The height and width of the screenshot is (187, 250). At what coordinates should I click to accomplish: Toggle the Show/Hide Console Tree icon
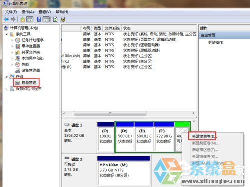pyautogui.click(x=30, y=19)
